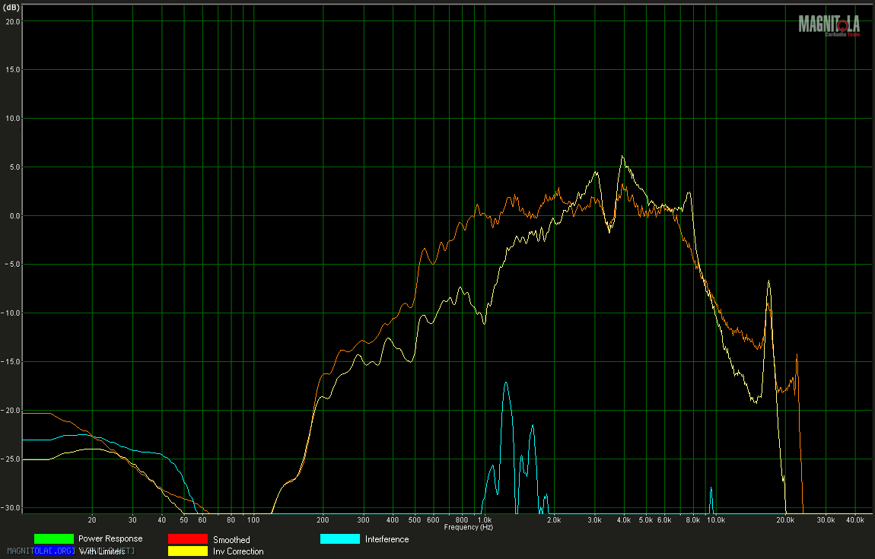The width and height of the screenshot is (875, 559).
Task: Select the "Interference" legend label
Action: (x=387, y=539)
